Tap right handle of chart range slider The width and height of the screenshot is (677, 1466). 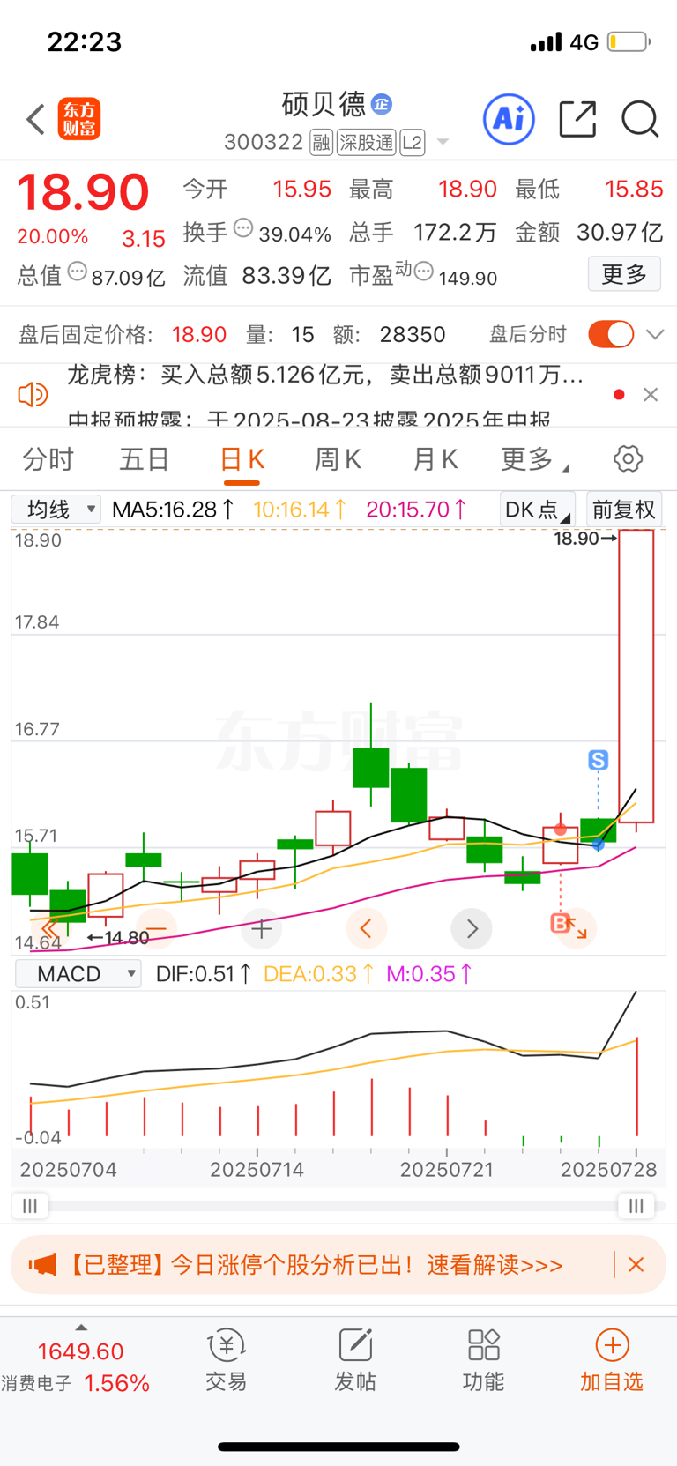click(636, 1206)
